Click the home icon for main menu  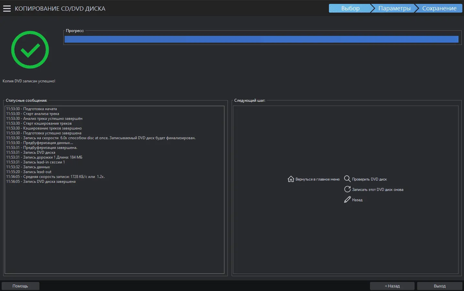(x=291, y=179)
